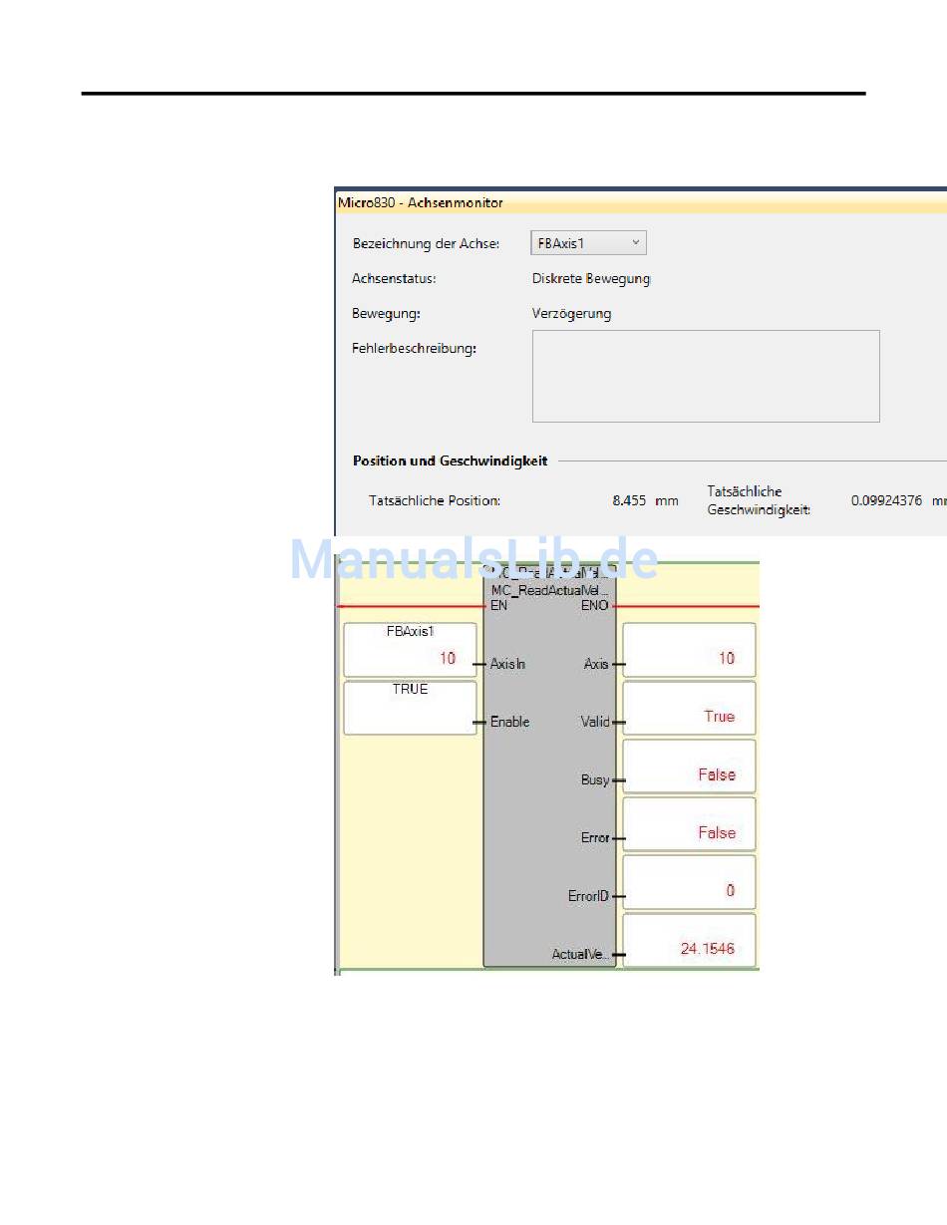Click the Tatsächliche Position label
Image resolution: width=947 pixels, height=1225 pixels.
coord(435,501)
